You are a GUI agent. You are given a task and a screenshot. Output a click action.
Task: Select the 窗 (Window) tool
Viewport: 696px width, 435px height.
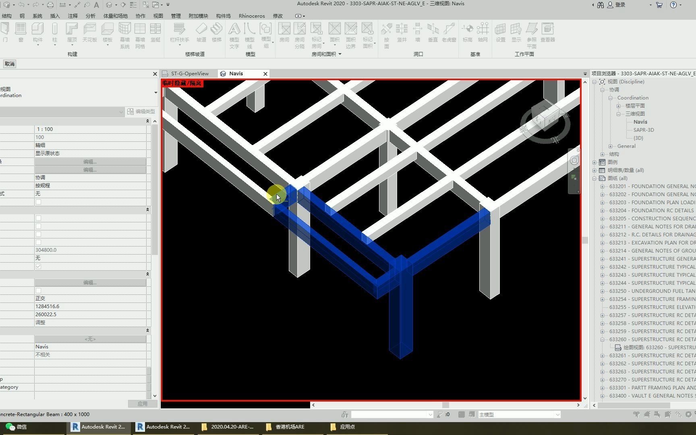point(21,32)
